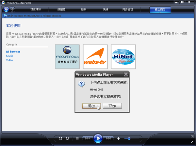
Task: Choose the webs-tv store tile
Action: coord(95,57)
